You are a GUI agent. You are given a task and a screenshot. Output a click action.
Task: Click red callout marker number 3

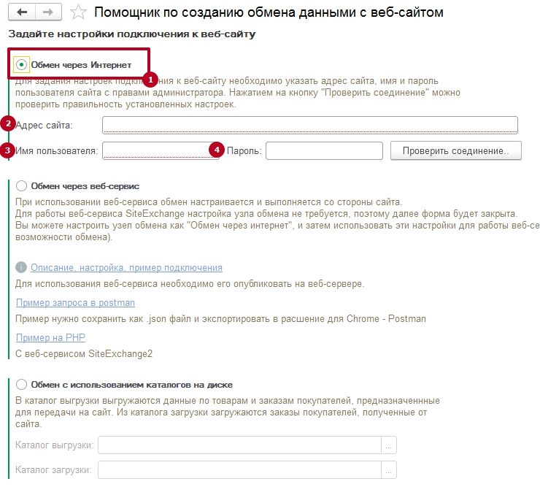pyautogui.click(x=8, y=150)
